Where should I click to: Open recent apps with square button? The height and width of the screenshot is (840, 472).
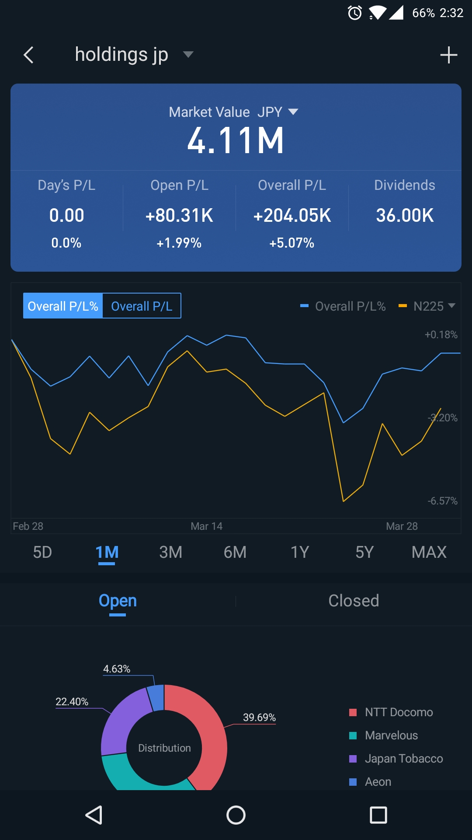click(378, 815)
